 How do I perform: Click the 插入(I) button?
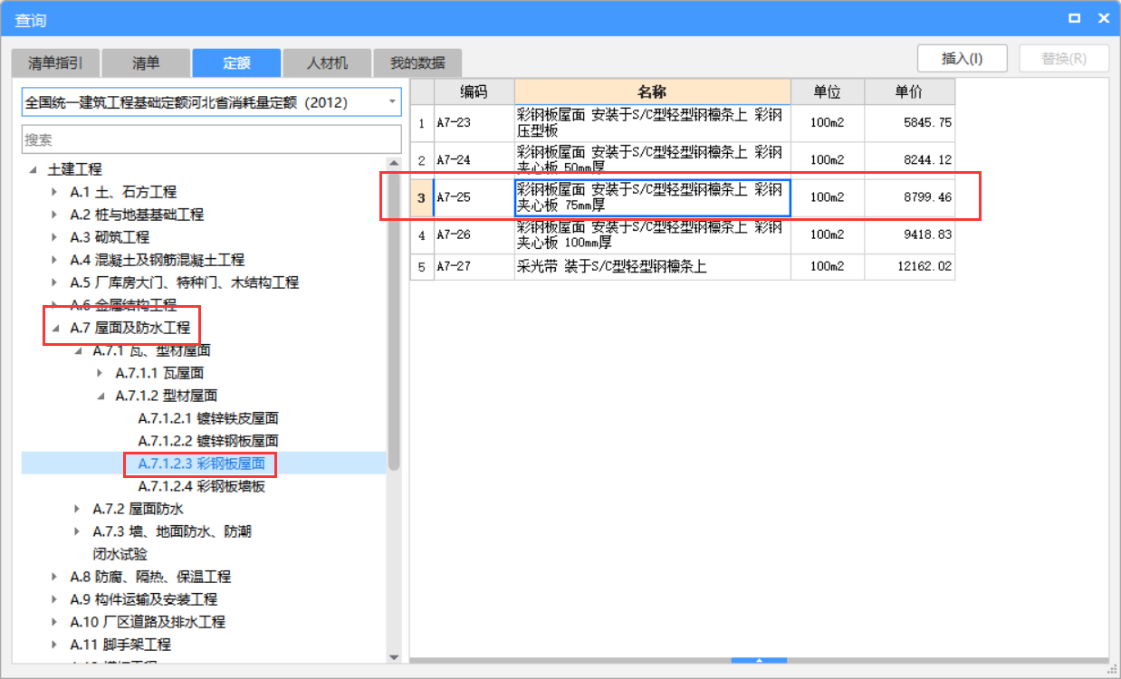click(x=963, y=58)
